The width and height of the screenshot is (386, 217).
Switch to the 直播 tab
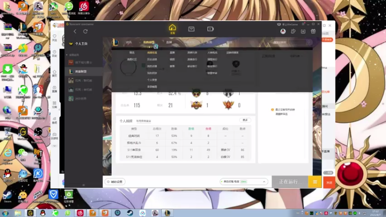169,42
